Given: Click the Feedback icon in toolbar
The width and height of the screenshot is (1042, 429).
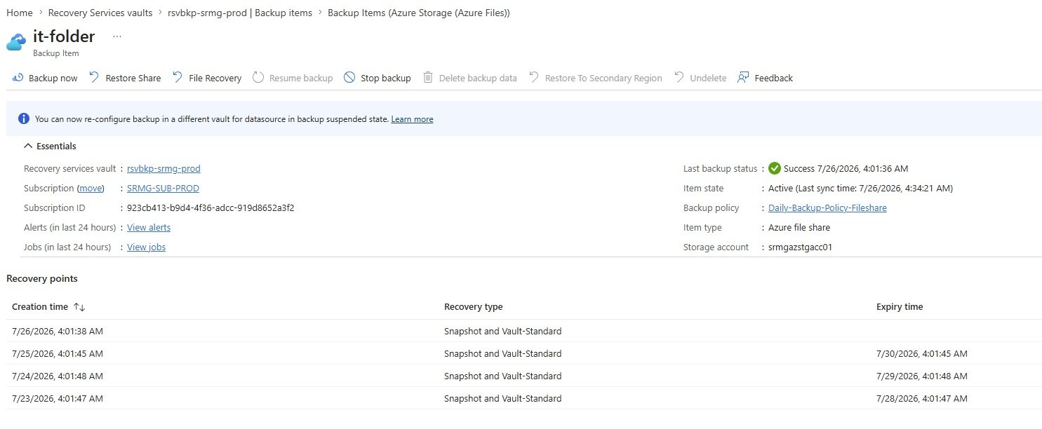Looking at the screenshot, I should pos(743,78).
